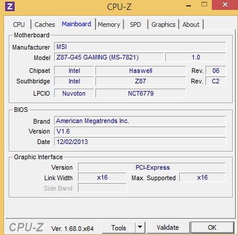Viewport: 238px width, 235px height.
Task: Click the Tools button
Action: (x=119, y=227)
